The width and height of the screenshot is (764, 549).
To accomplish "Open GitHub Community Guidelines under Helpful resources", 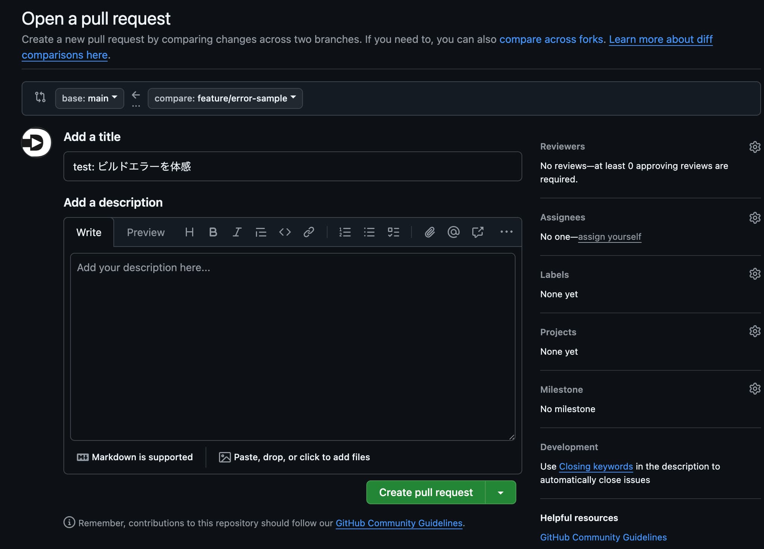I will pyautogui.click(x=603, y=537).
